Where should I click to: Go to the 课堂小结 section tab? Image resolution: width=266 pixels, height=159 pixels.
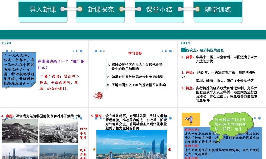point(159,10)
